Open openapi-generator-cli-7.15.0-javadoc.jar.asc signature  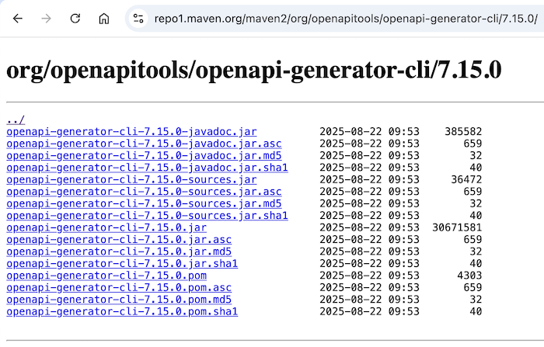click(x=144, y=144)
